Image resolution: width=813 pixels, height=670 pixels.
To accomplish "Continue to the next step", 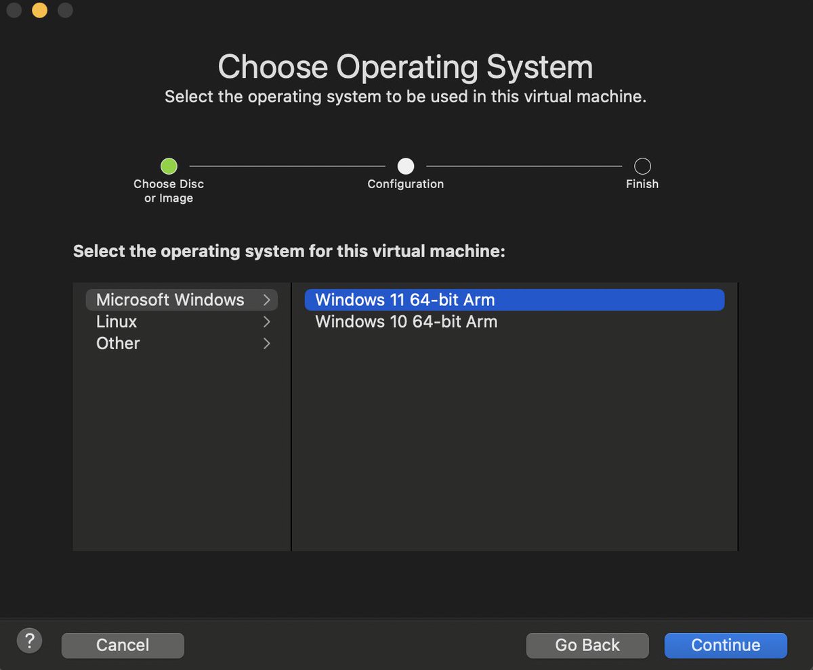I will tap(726, 645).
